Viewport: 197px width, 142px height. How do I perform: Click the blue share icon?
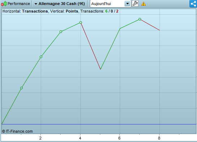pos(193,4)
